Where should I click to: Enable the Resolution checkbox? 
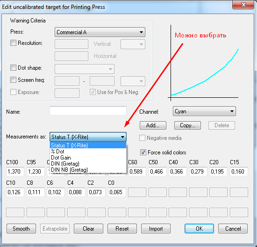(13, 43)
